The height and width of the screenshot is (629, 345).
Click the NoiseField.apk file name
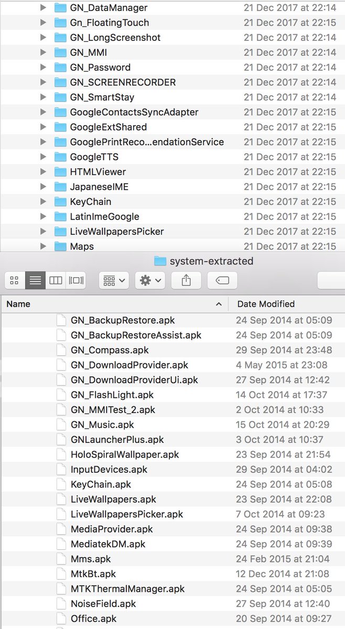[x=103, y=604]
